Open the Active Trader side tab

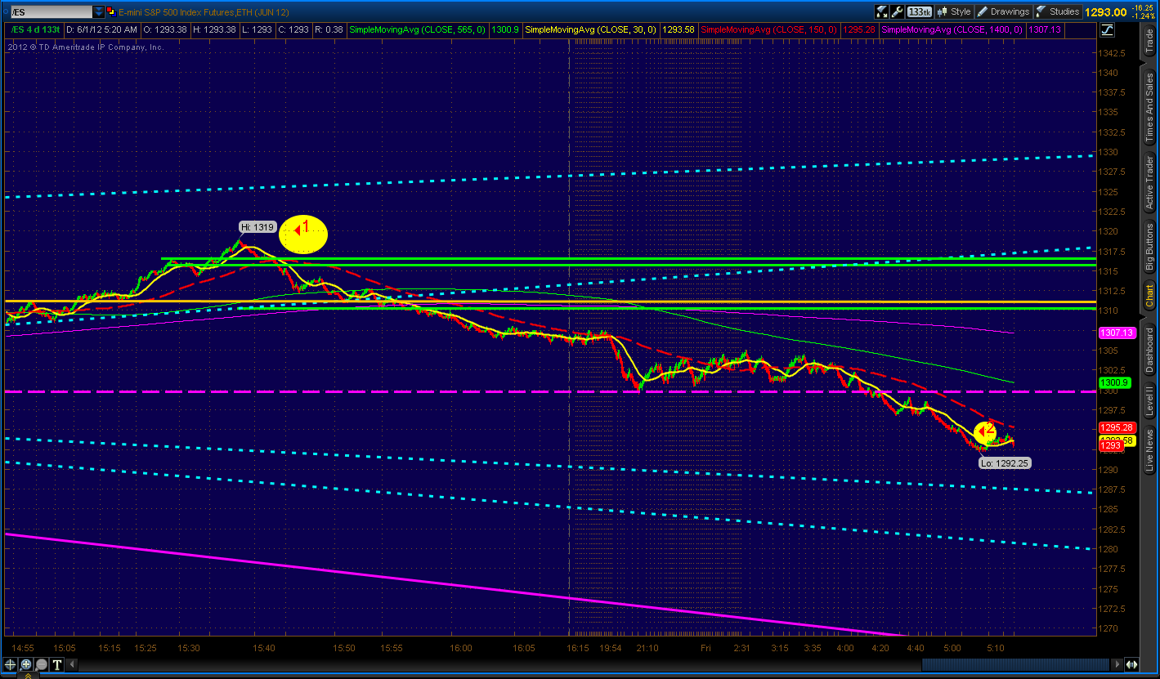pos(1149,183)
